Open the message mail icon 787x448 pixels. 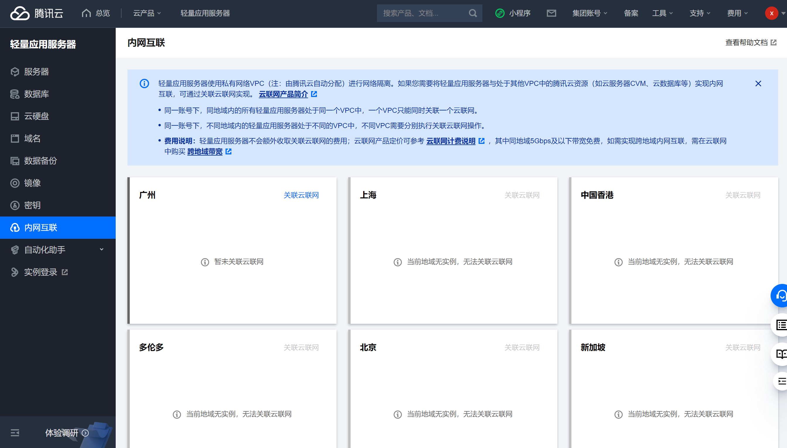point(552,13)
